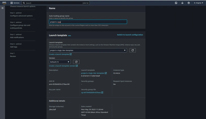Viewport: 206px width, 119px height.
Task: Expand the project-x-logic-tier-template launch template dropdown
Action: pyautogui.click(x=88, y=50)
